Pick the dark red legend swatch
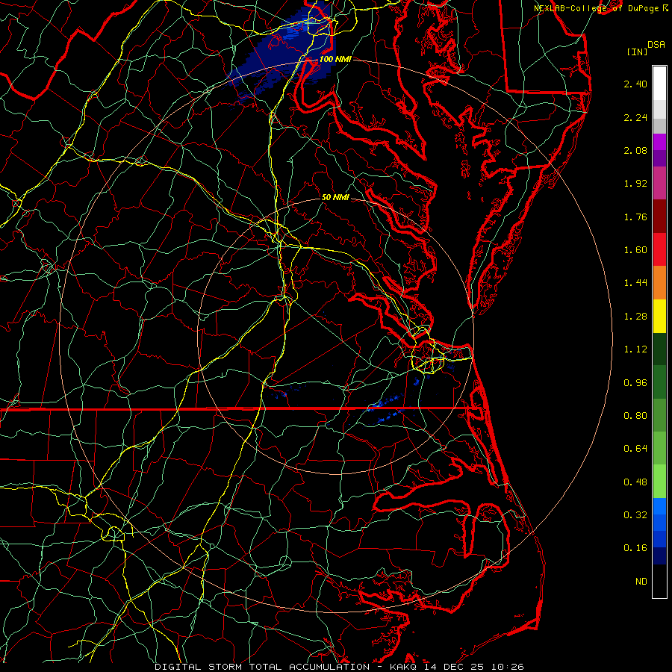 tap(659, 217)
